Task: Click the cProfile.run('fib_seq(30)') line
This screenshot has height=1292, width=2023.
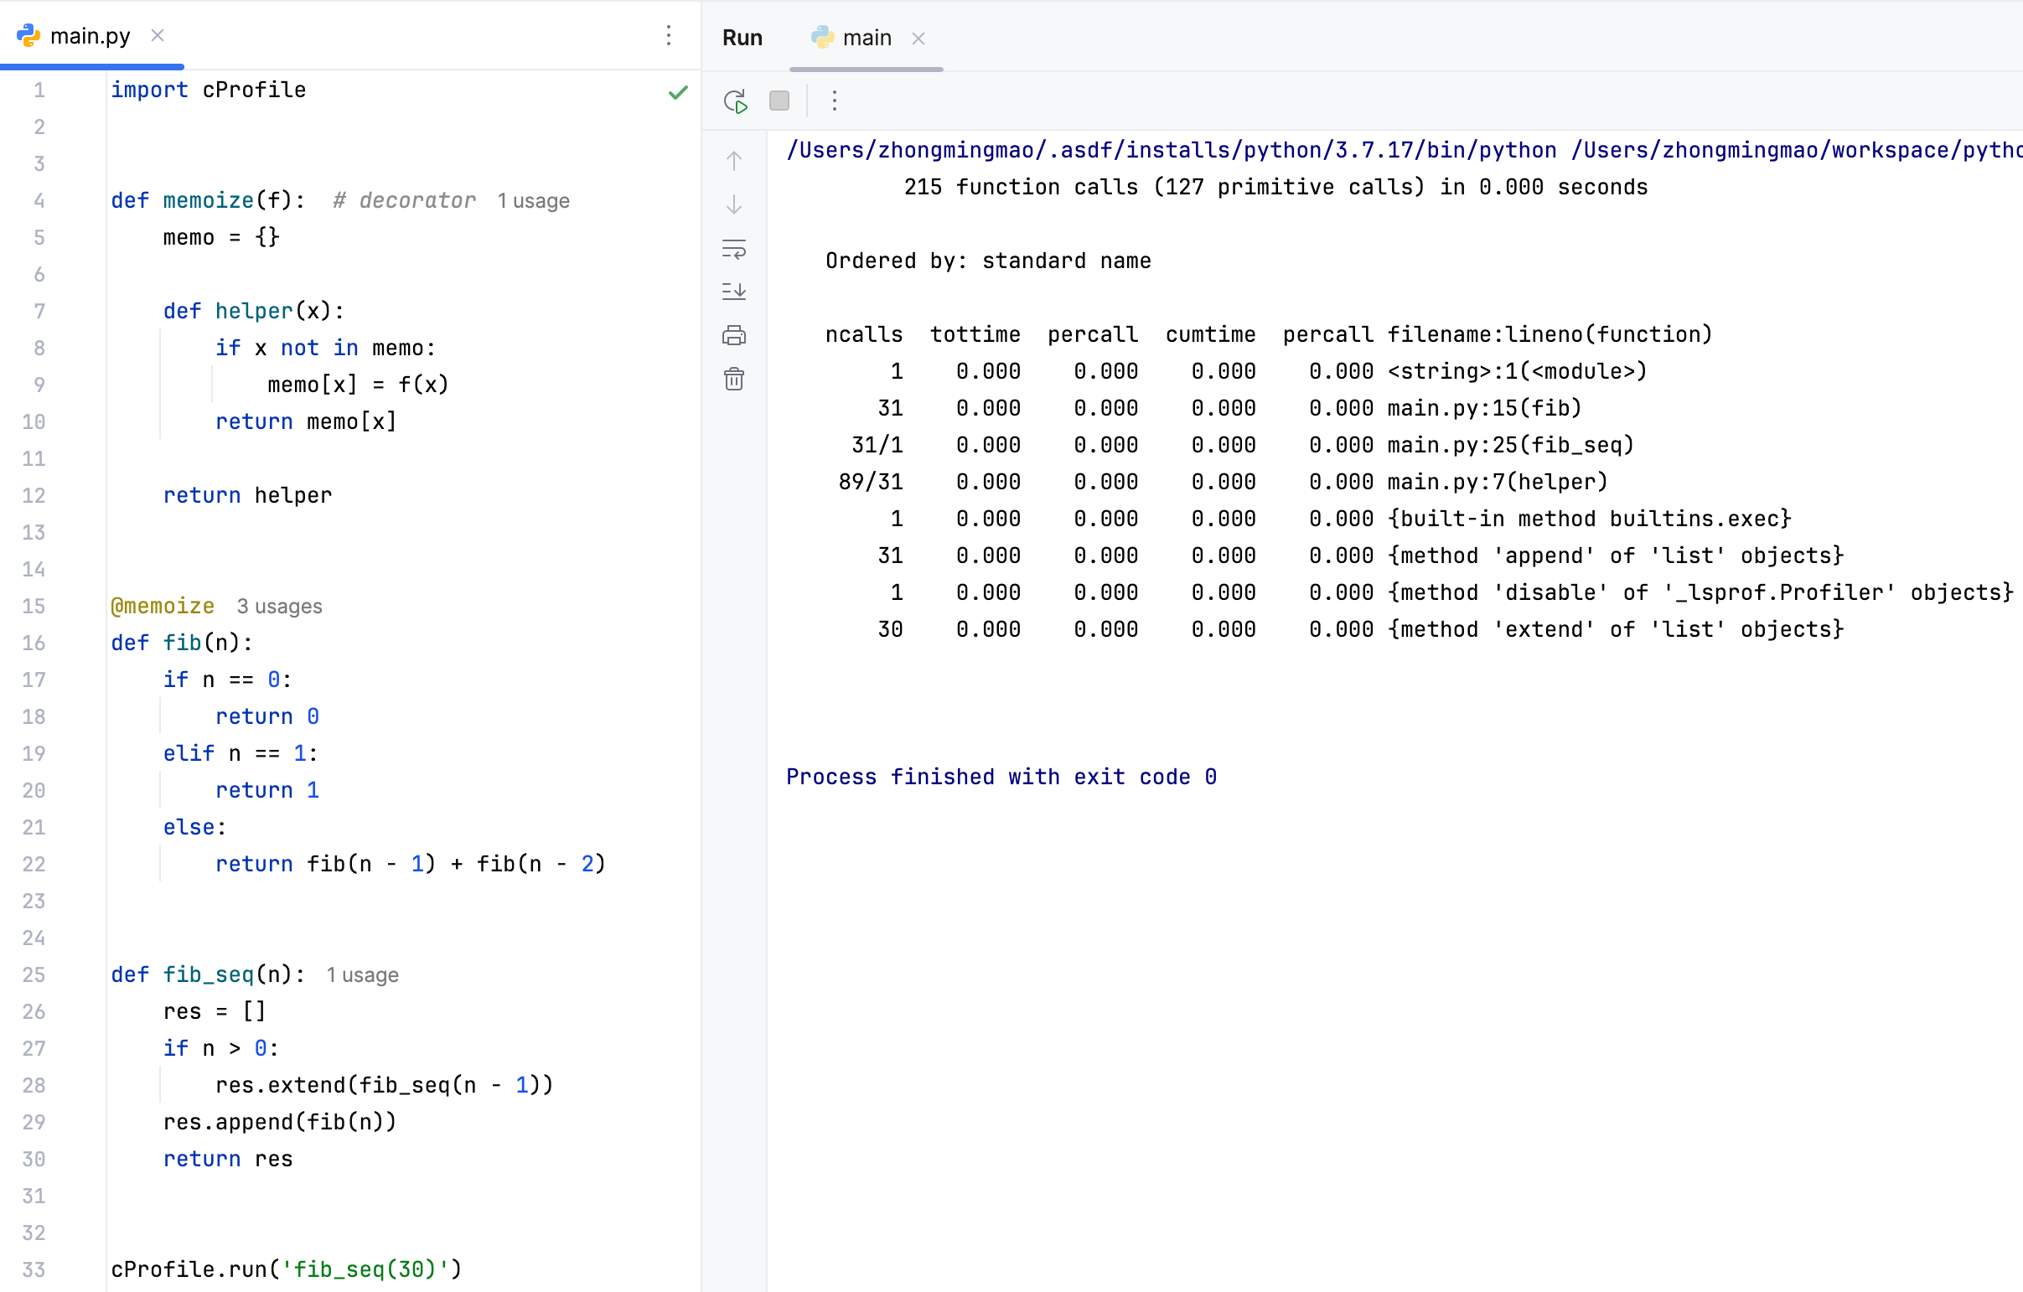Action: point(287,1269)
